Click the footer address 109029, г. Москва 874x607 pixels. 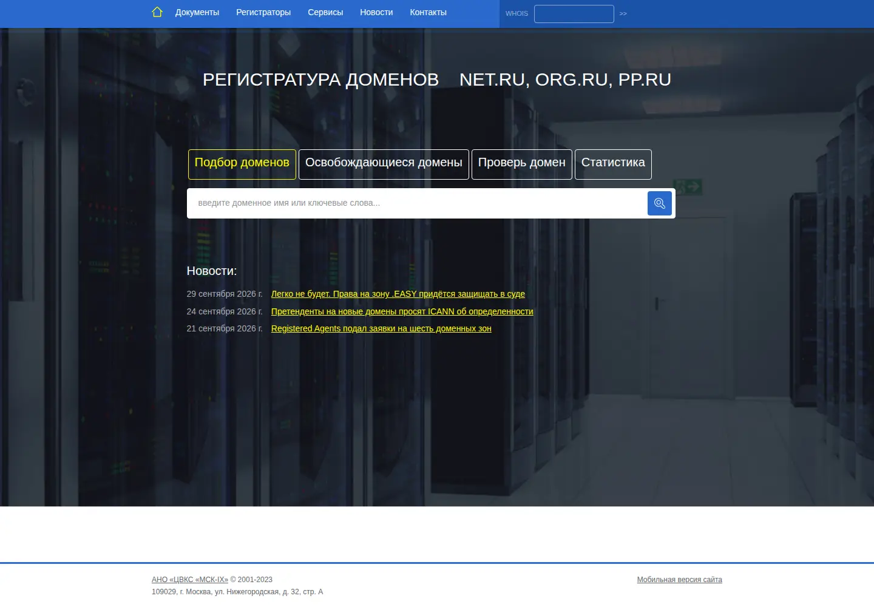(x=237, y=592)
